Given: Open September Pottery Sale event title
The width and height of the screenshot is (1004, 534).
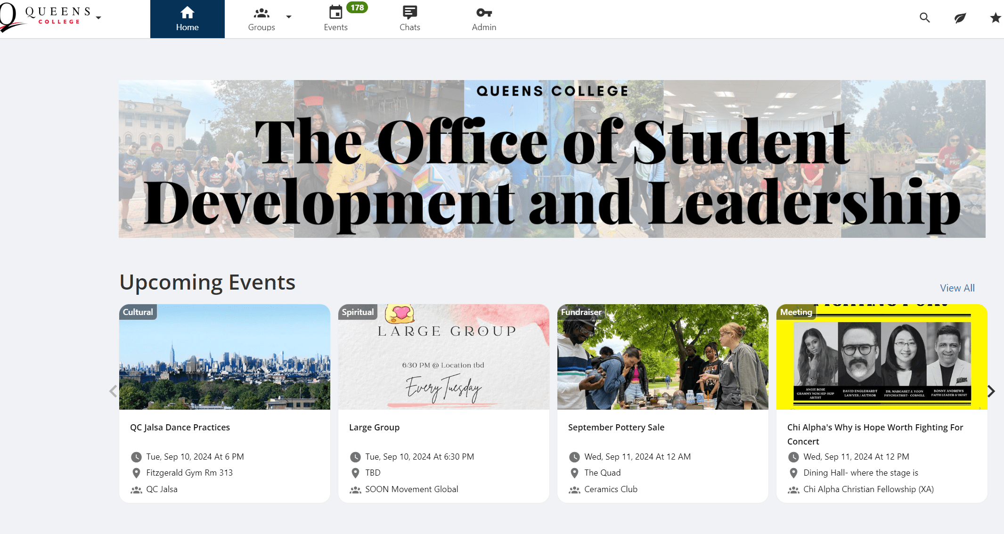Looking at the screenshot, I should point(616,427).
